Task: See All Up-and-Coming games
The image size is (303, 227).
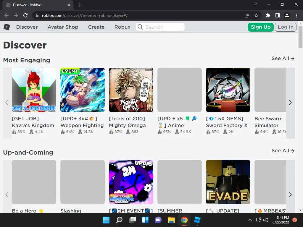Action: [283, 150]
